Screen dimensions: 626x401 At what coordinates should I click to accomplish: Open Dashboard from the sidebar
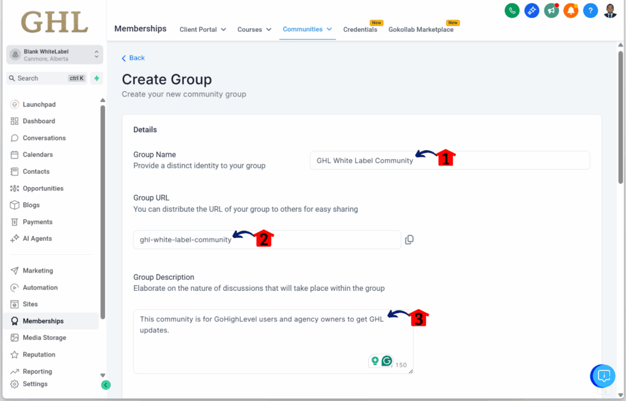33,121
